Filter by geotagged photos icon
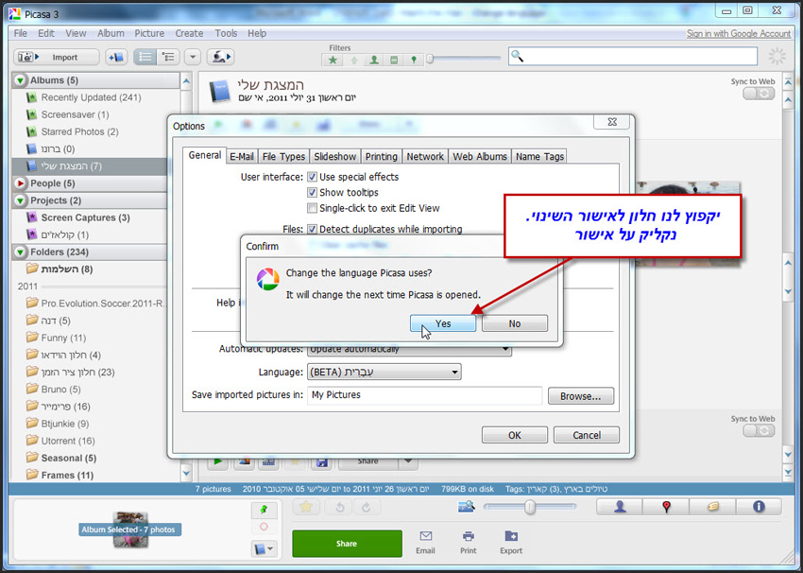 [x=414, y=60]
